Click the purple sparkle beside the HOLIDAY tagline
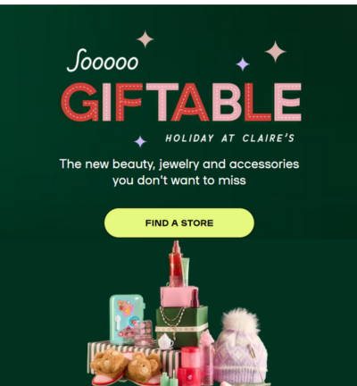357x386 pixels. tap(140, 141)
